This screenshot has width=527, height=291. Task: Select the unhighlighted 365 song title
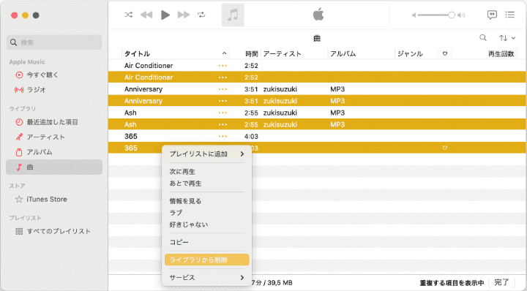(131, 136)
